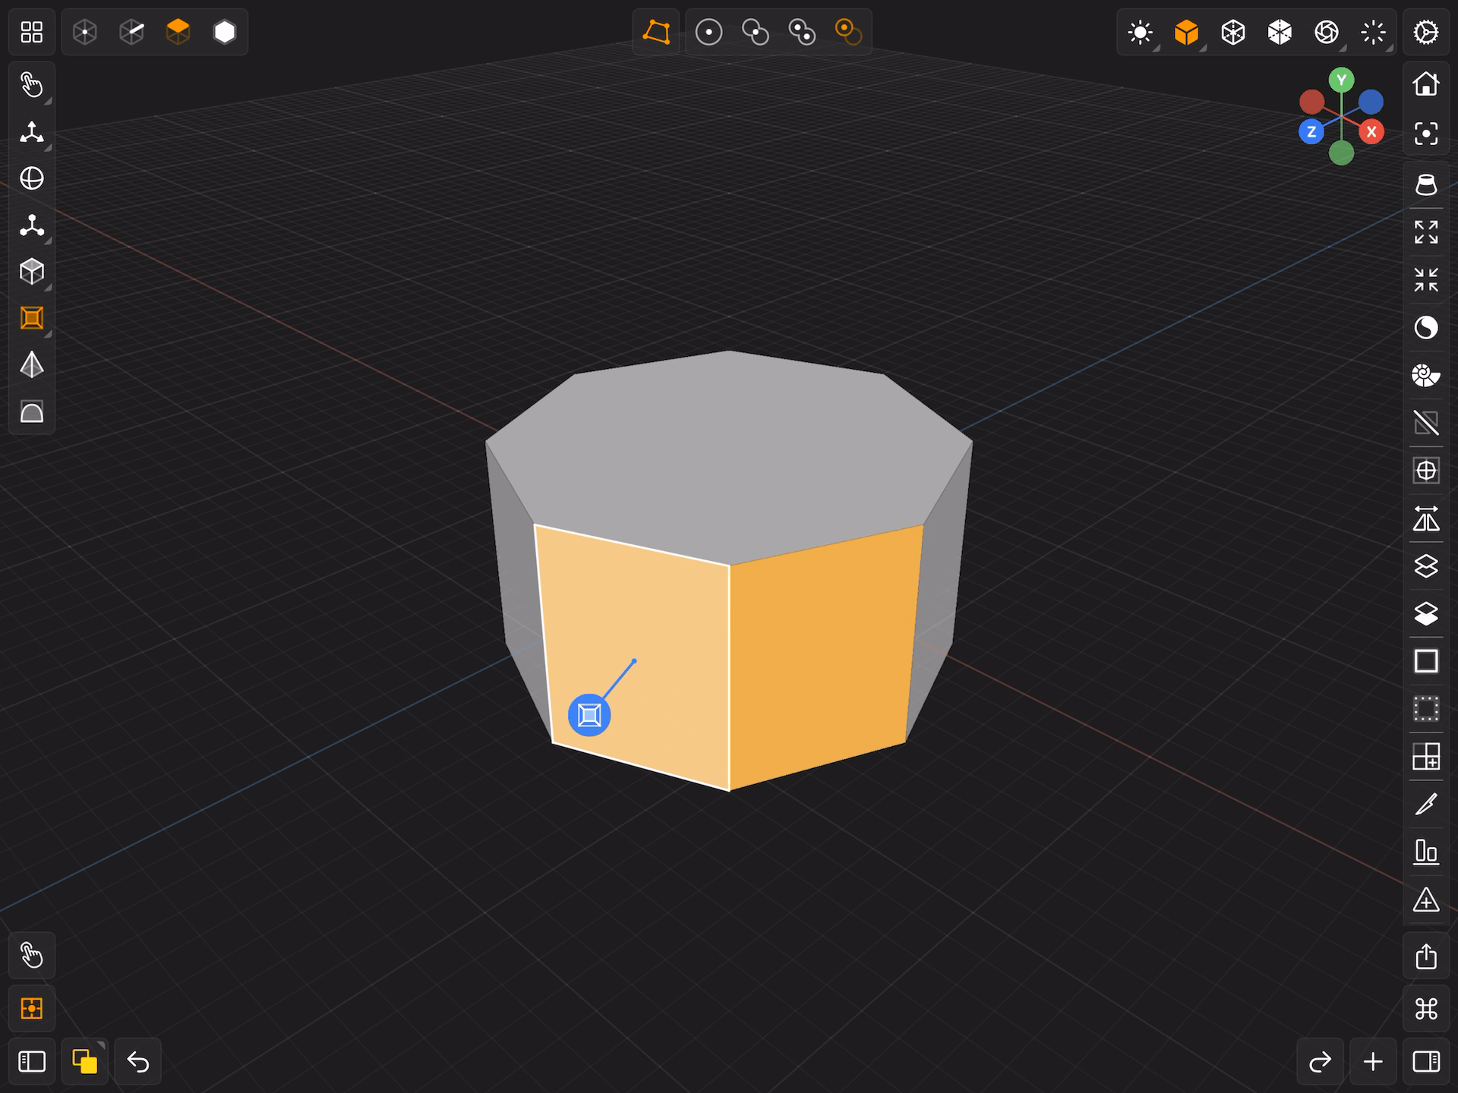Select the lasso polygon selection tool
1458x1093 pixels.
(x=656, y=32)
